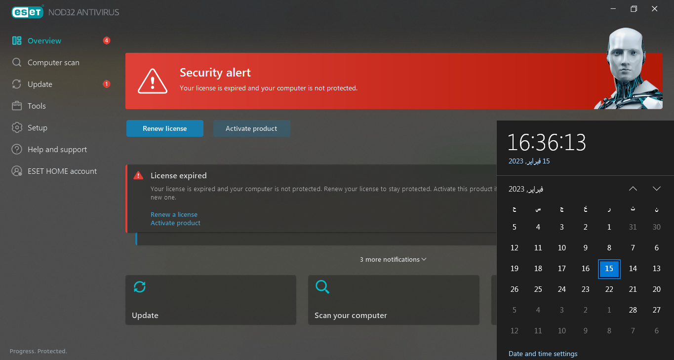Follow the Activate product link under License expired
This screenshot has height=360, width=674.
(x=175, y=223)
